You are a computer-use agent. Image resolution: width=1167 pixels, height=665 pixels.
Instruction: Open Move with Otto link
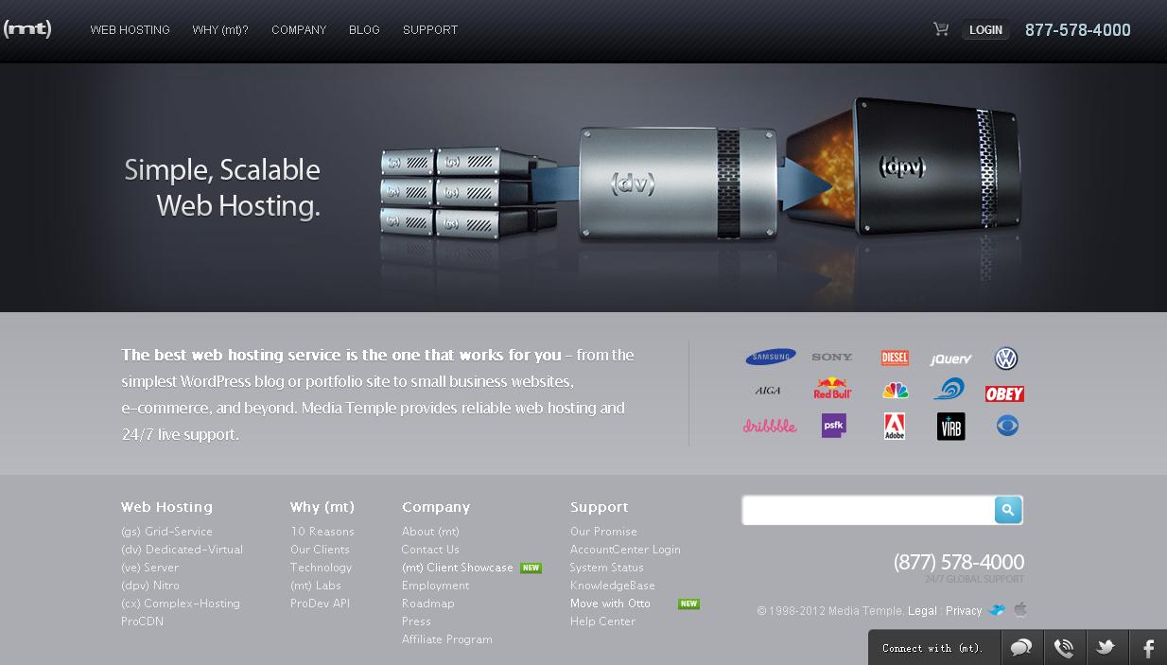tap(610, 604)
